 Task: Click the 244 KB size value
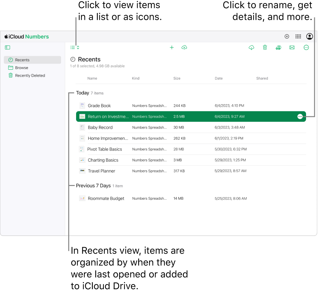click(x=179, y=106)
